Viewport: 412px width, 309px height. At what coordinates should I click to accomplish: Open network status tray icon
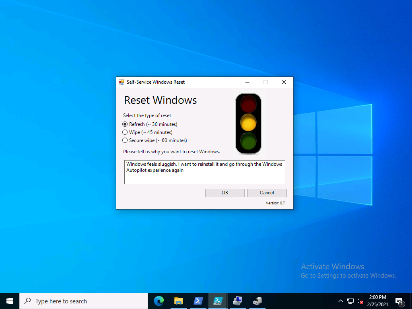[350, 301]
